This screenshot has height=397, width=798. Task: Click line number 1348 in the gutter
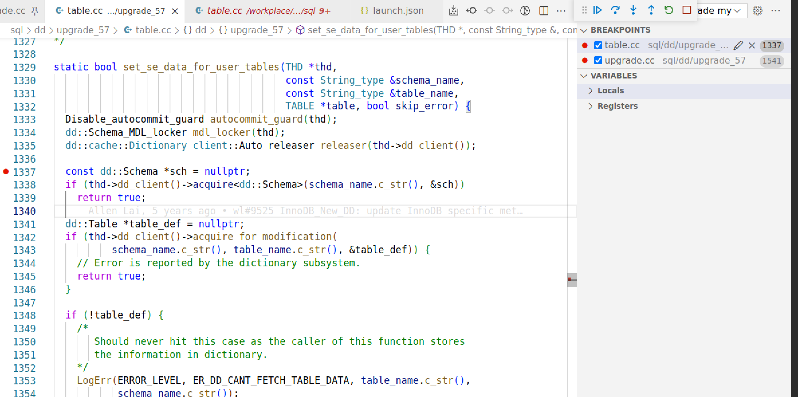24,316
